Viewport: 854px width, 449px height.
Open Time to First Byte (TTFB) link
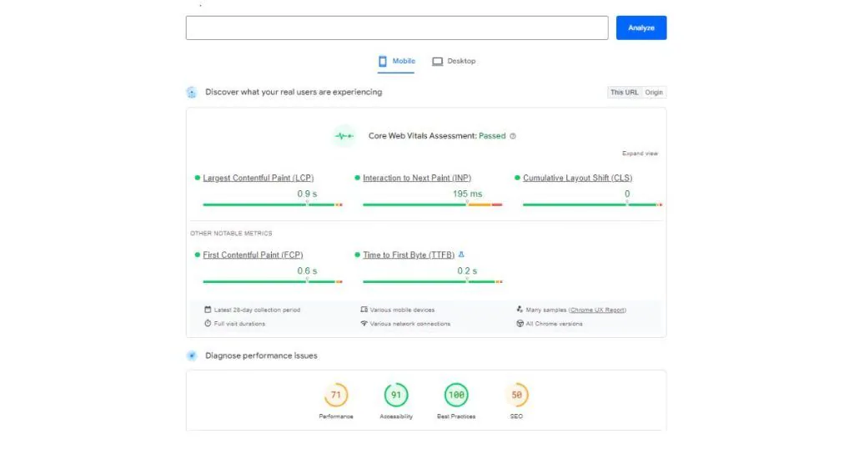[x=409, y=255]
